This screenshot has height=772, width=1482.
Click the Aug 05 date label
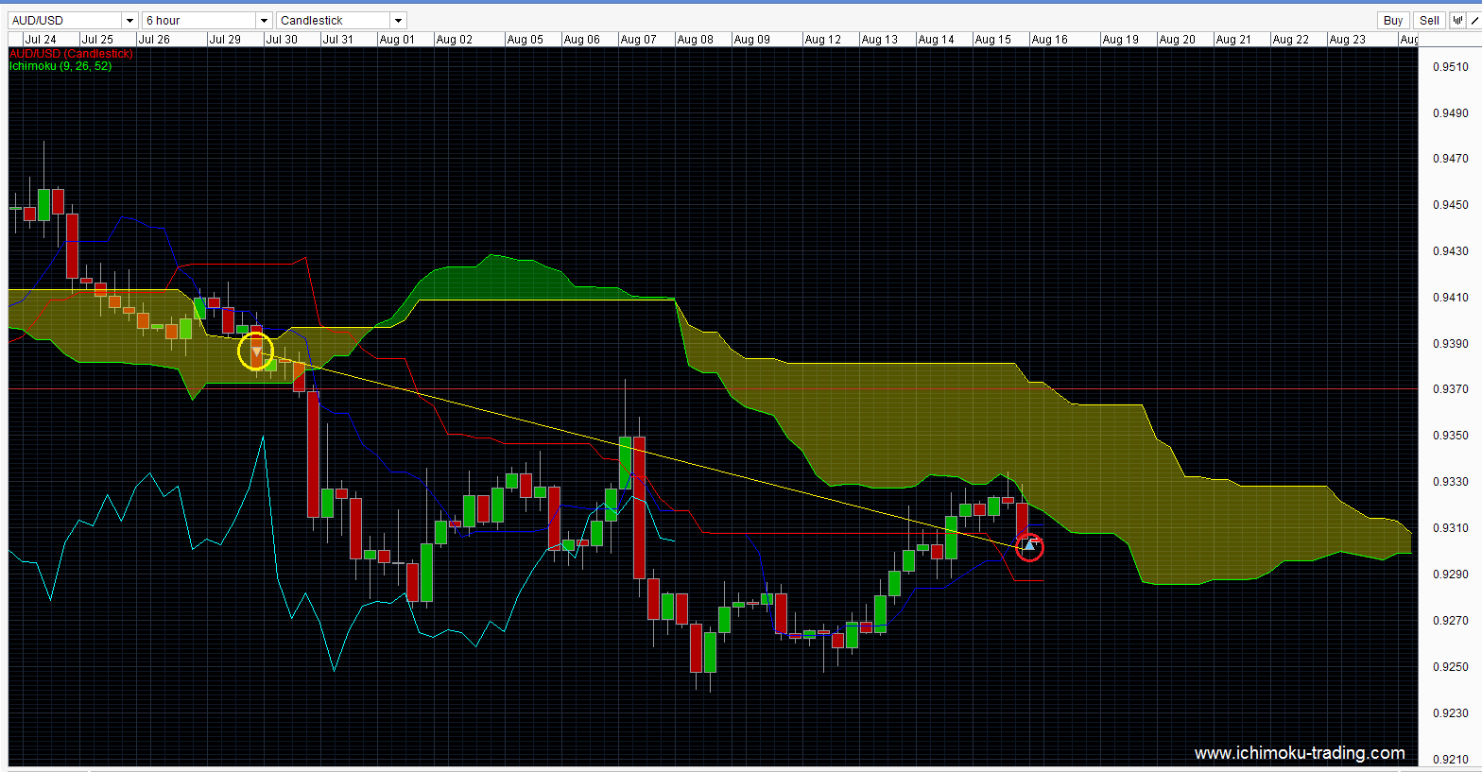(525, 40)
